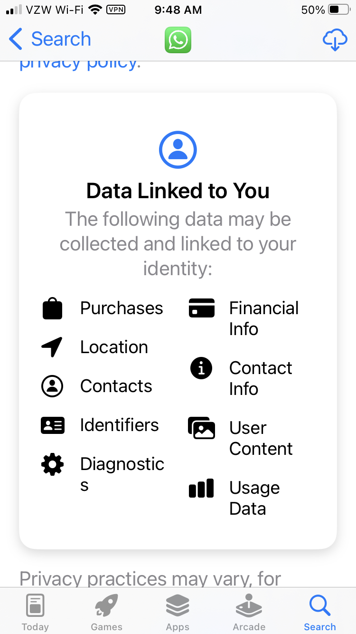Tap the Financial Info credit card icon
356x634 pixels.
point(202,308)
